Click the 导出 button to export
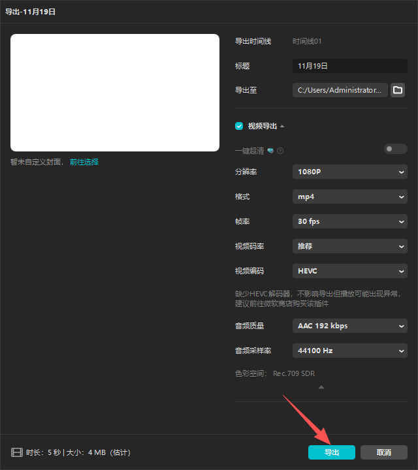Image resolution: width=418 pixels, height=470 pixels. point(332,452)
